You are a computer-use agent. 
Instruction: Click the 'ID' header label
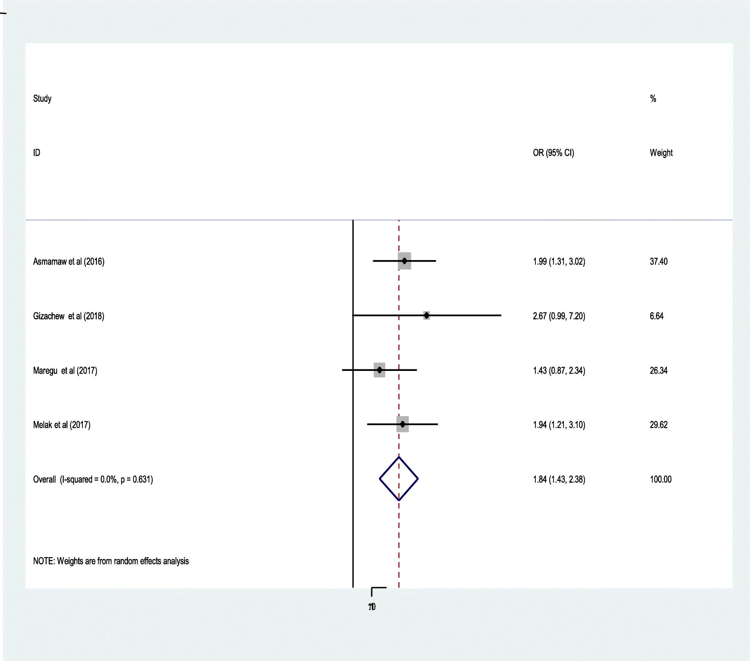point(37,153)
